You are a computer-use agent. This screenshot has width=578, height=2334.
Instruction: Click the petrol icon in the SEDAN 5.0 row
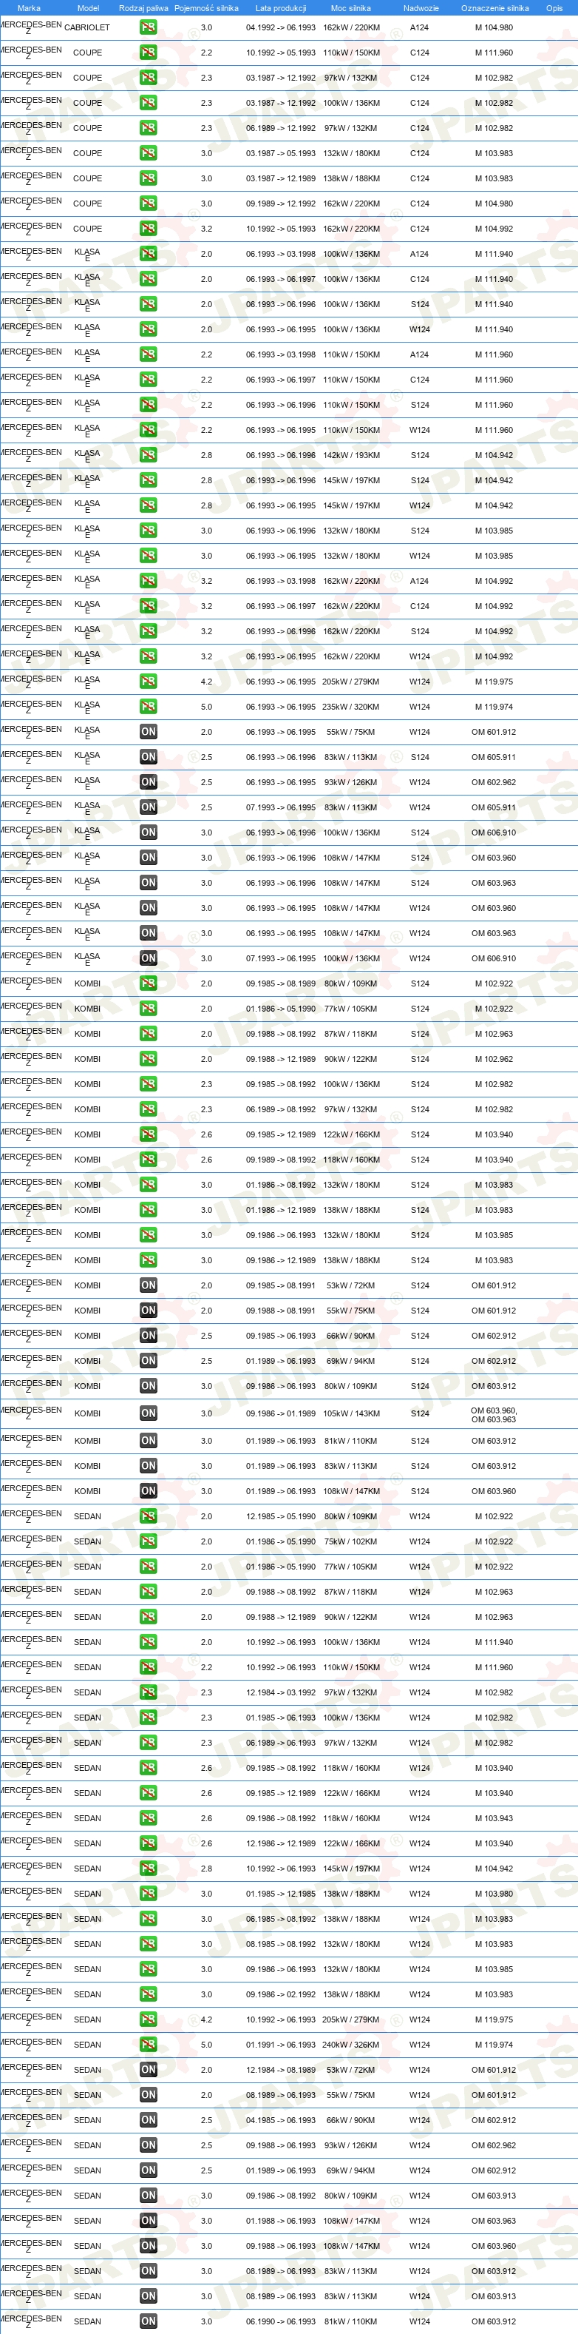click(149, 2045)
